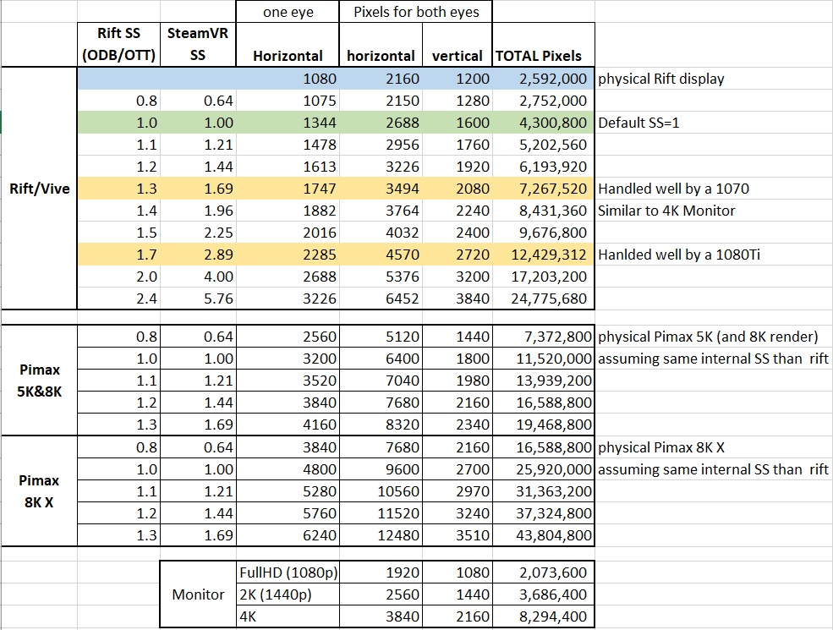This screenshot has height=630, width=833.
Task: Select the 'Pimax 5K&8K' label cell
Action: click(x=39, y=381)
